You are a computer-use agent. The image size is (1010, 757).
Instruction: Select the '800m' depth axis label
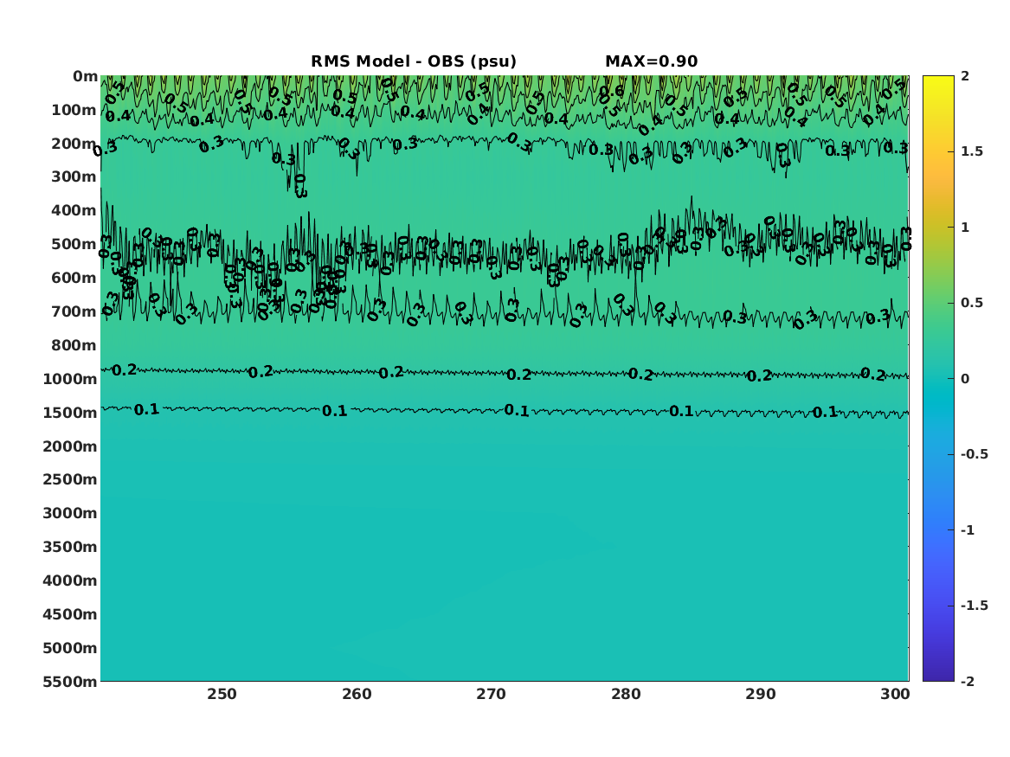[74, 345]
